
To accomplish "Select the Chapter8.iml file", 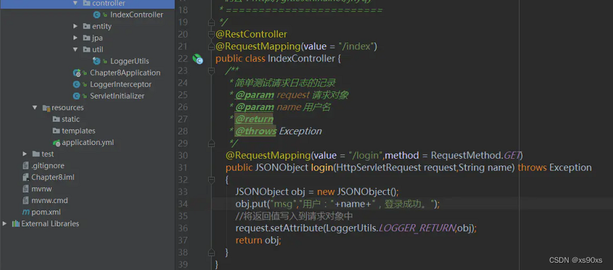I will pyautogui.click(x=53, y=177).
